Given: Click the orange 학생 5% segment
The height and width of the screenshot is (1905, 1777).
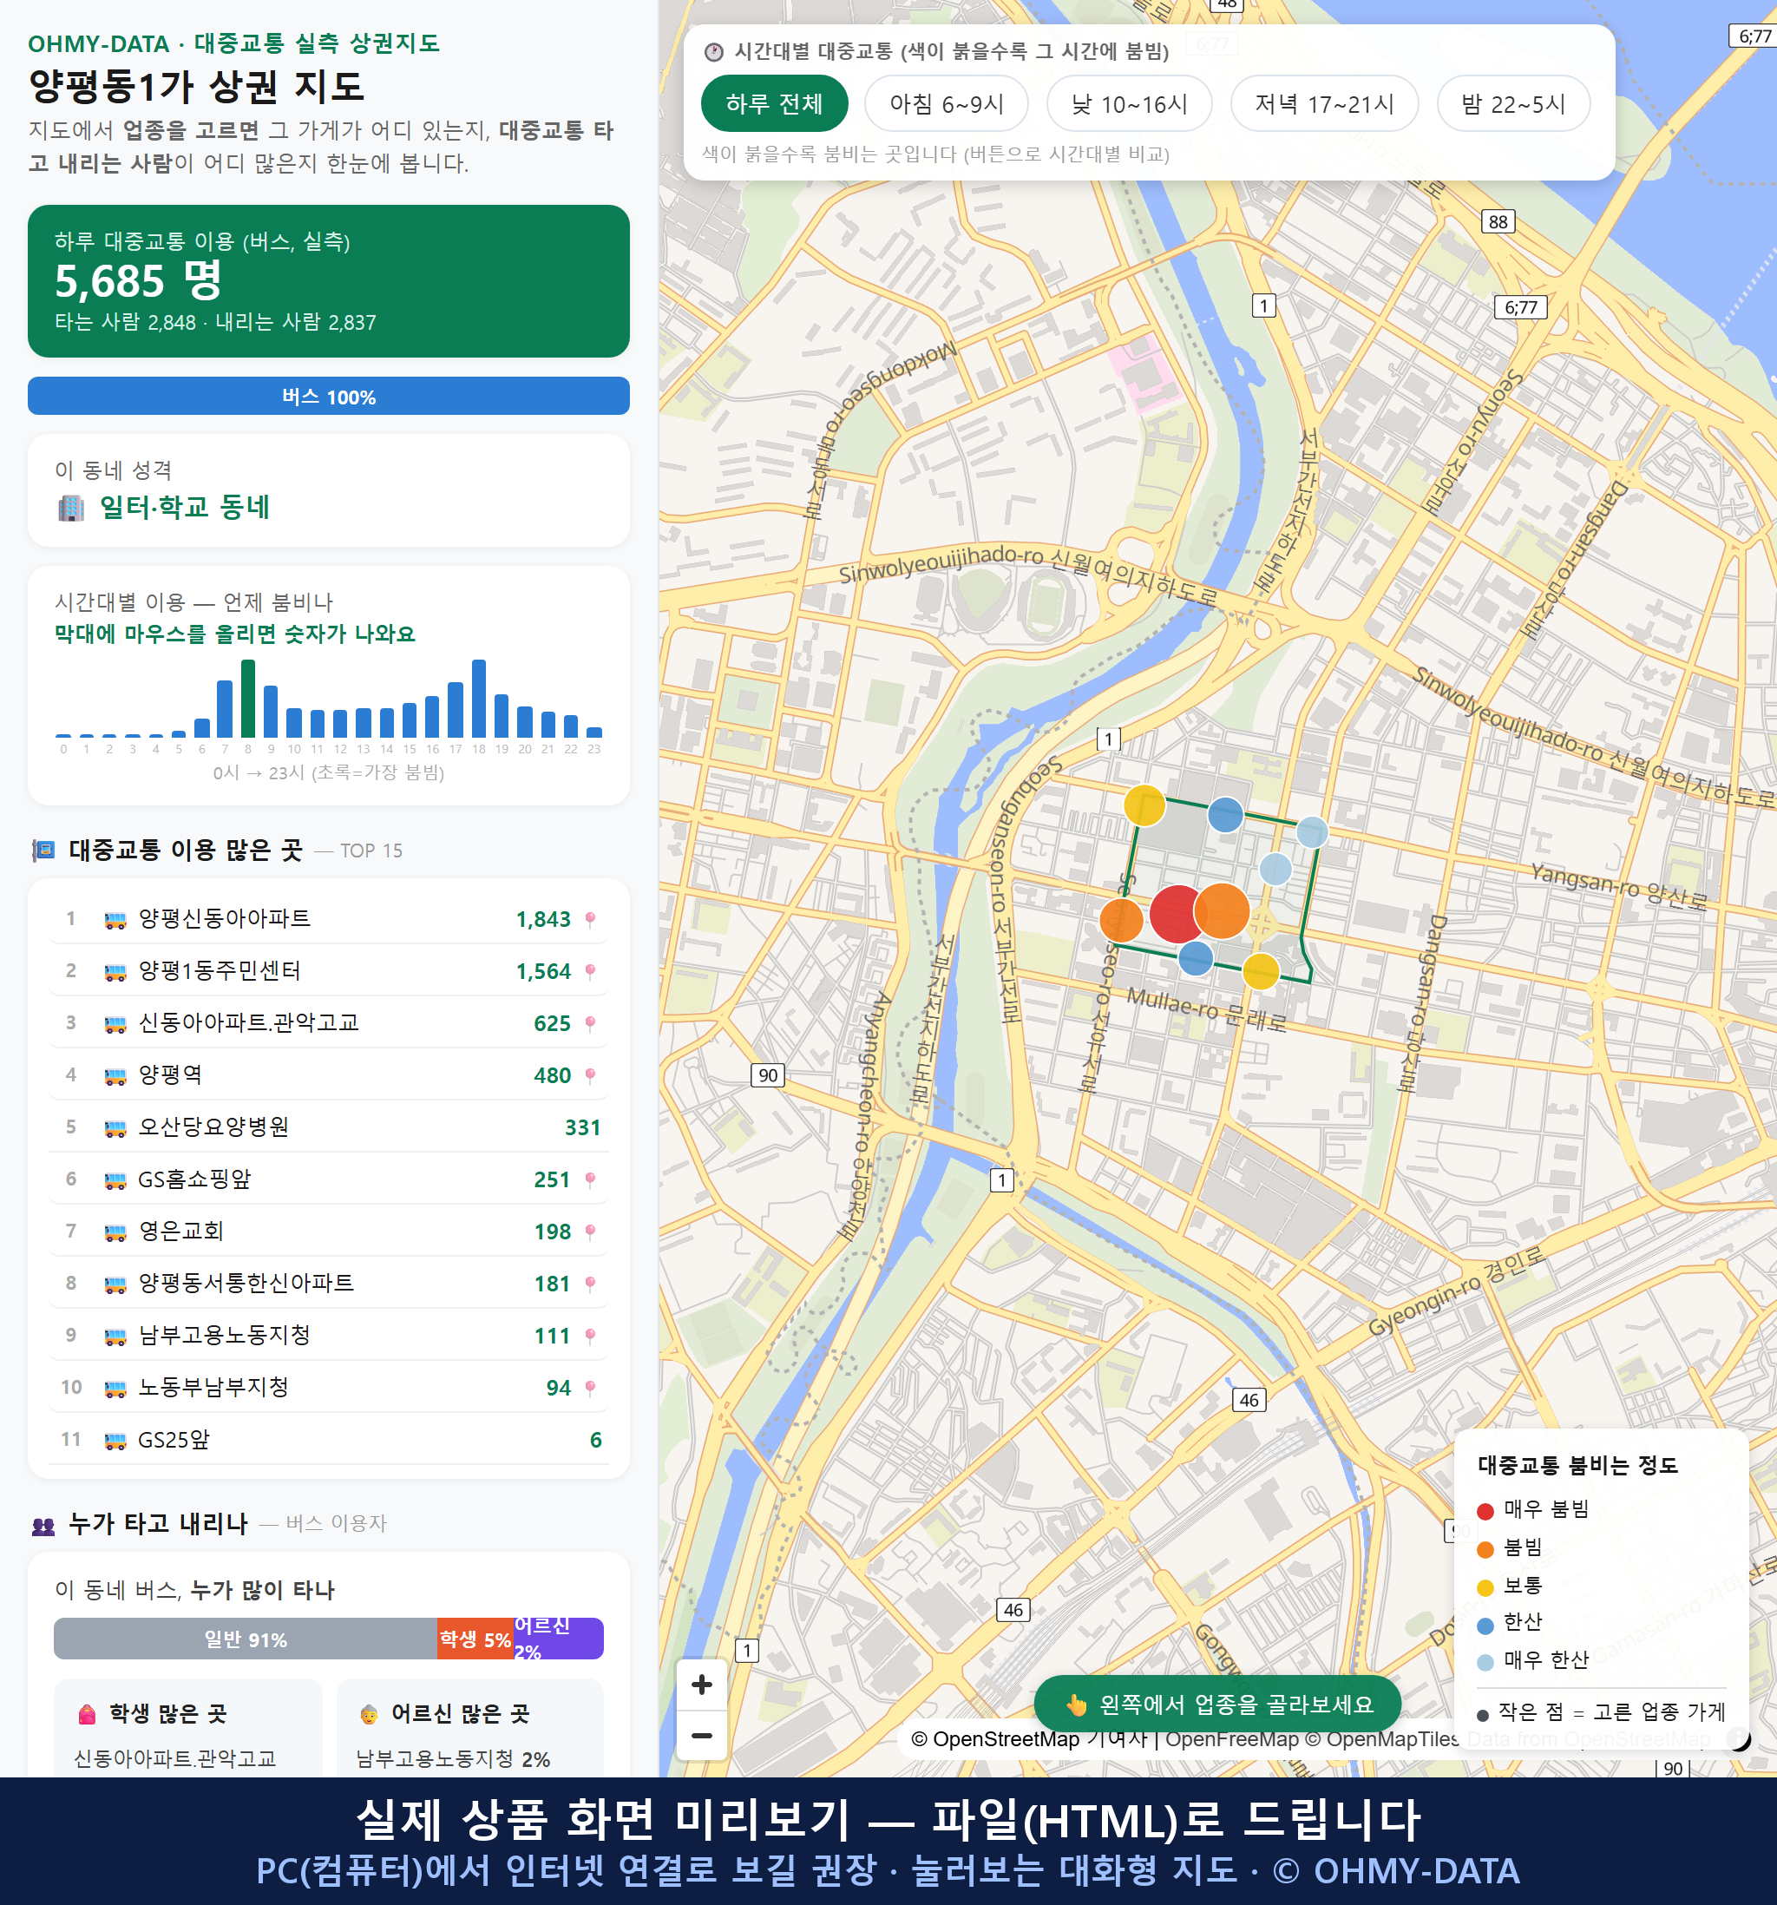Looking at the screenshot, I should [475, 1639].
